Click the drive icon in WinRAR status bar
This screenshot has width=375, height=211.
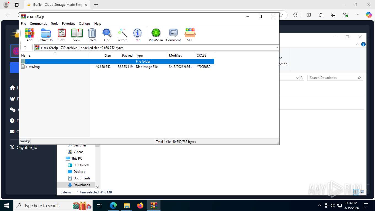coord(22,141)
